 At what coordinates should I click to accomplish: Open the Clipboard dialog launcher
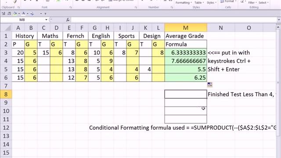point(18,7)
